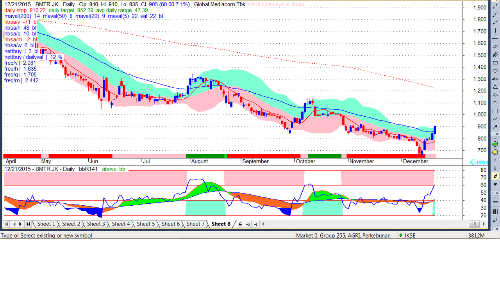Switch to Sheet 1 tab
Viewport: 500px width, 281px height.
[x=46, y=224]
